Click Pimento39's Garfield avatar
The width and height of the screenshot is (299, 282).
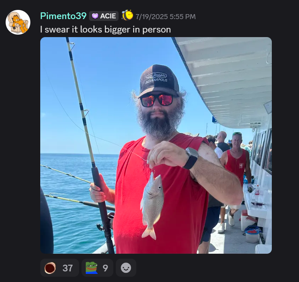18,22
